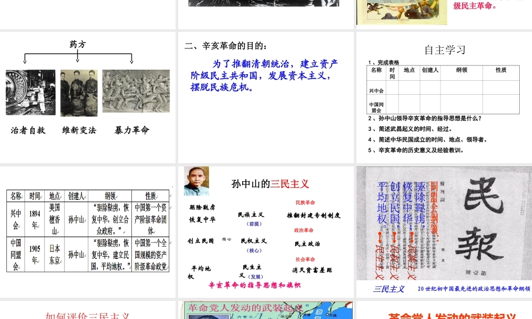Image resolution: width=532 pixels, height=319 pixels.
Task: Click the text 维新变法
Action: pos(79,130)
